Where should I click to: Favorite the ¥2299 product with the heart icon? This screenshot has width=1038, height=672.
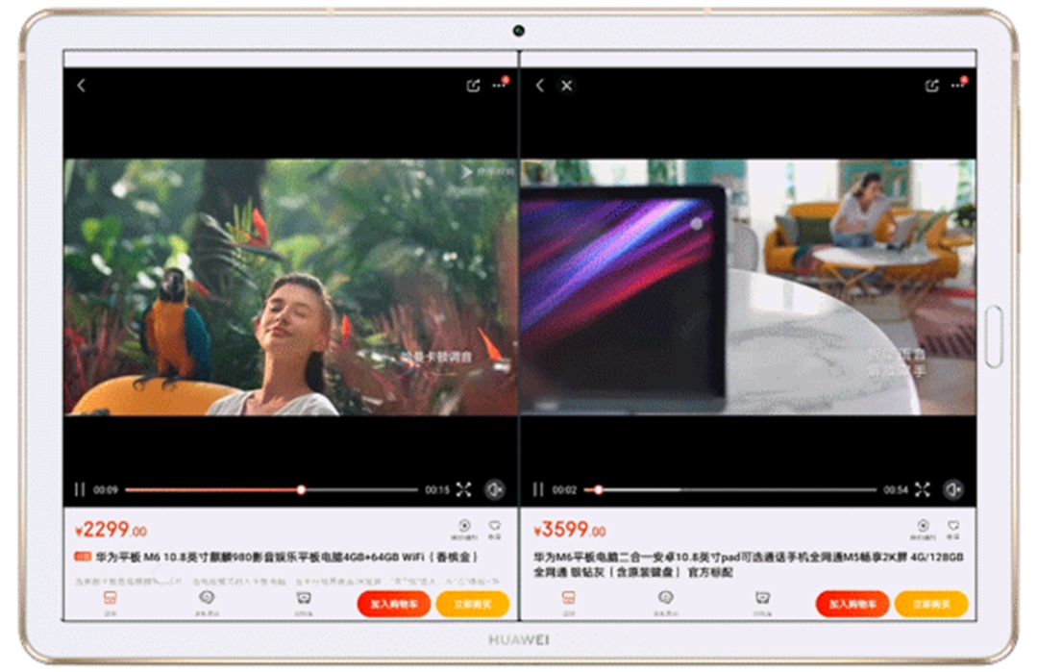coord(495,529)
